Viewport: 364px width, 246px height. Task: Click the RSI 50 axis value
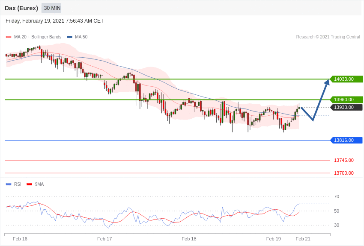[336, 211]
